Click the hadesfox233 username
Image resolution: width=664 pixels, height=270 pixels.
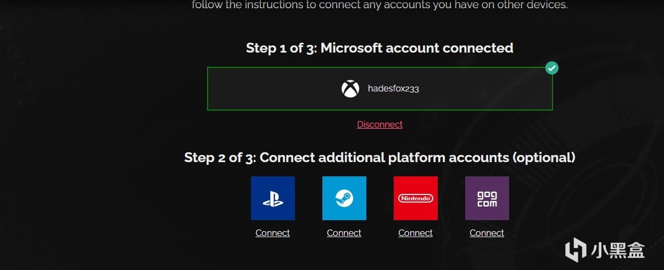coord(393,89)
